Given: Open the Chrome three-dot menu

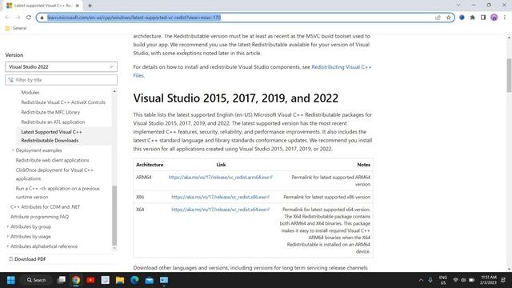Looking at the screenshot, I should [x=505, y=18].
